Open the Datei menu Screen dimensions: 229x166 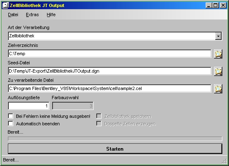pos(13,15)
